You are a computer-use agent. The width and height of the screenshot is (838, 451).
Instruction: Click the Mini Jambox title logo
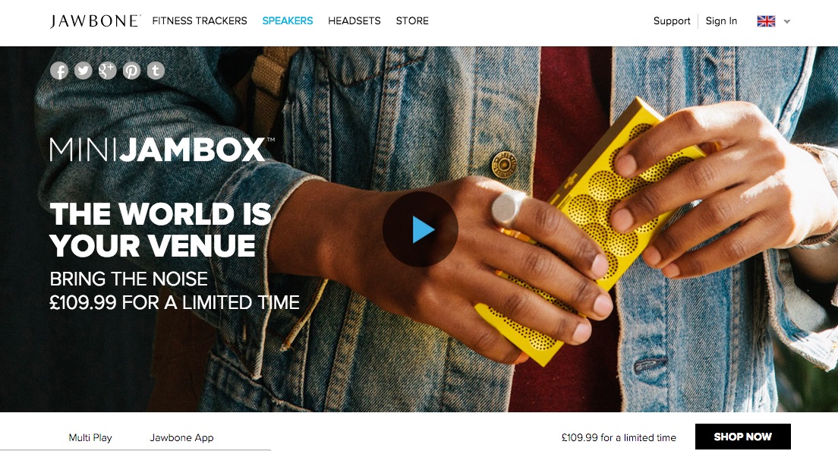coord(162,150)
